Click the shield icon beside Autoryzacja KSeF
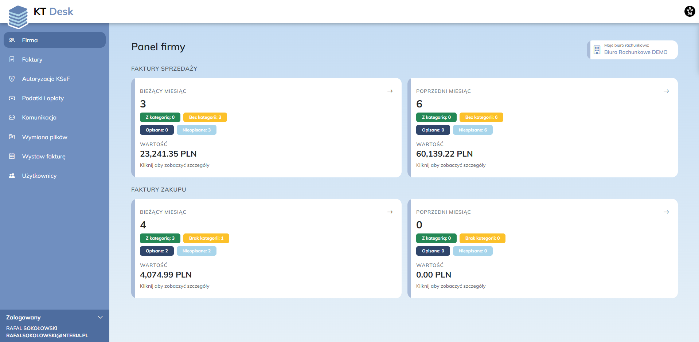 [x=12, y=79]
